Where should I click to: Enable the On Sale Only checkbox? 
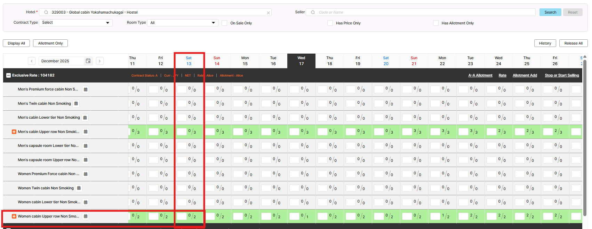click(x=224, y=23)
